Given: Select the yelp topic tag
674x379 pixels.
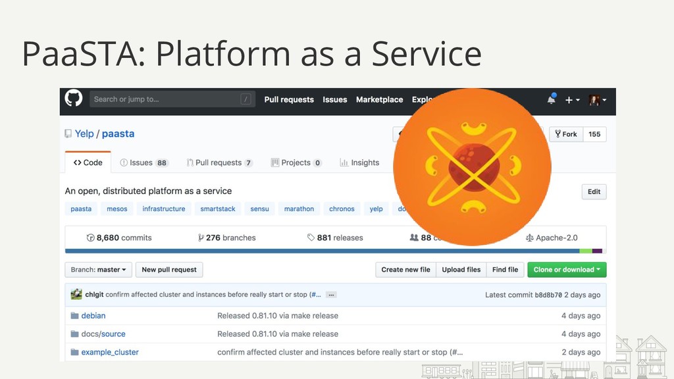Looking at the screenshot, I should [376, 209].
